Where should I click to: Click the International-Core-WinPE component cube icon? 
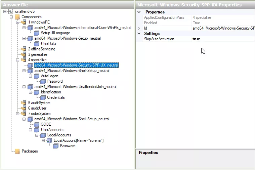30,28
